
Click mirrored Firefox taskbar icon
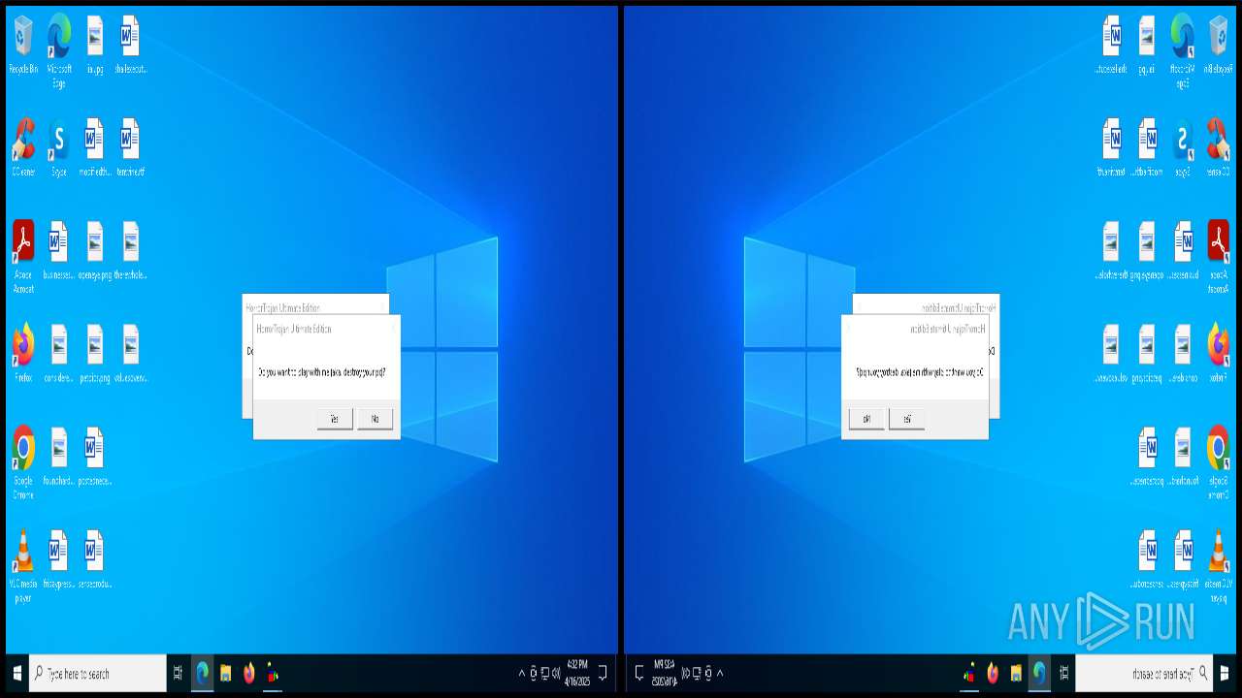coord(992,673)
